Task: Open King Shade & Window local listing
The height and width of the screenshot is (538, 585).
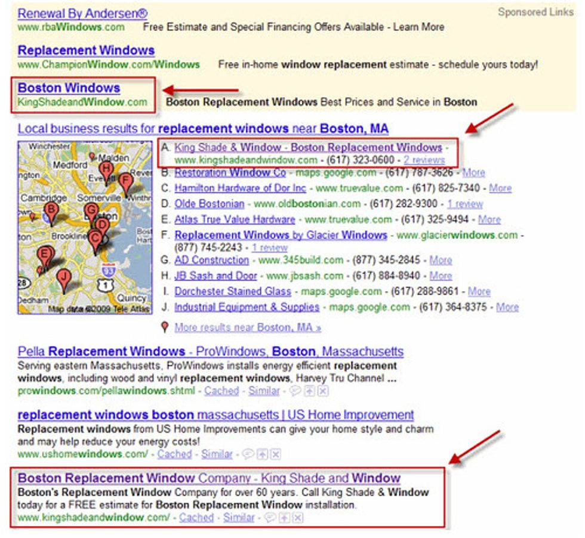Action: (x=308, y=147)
